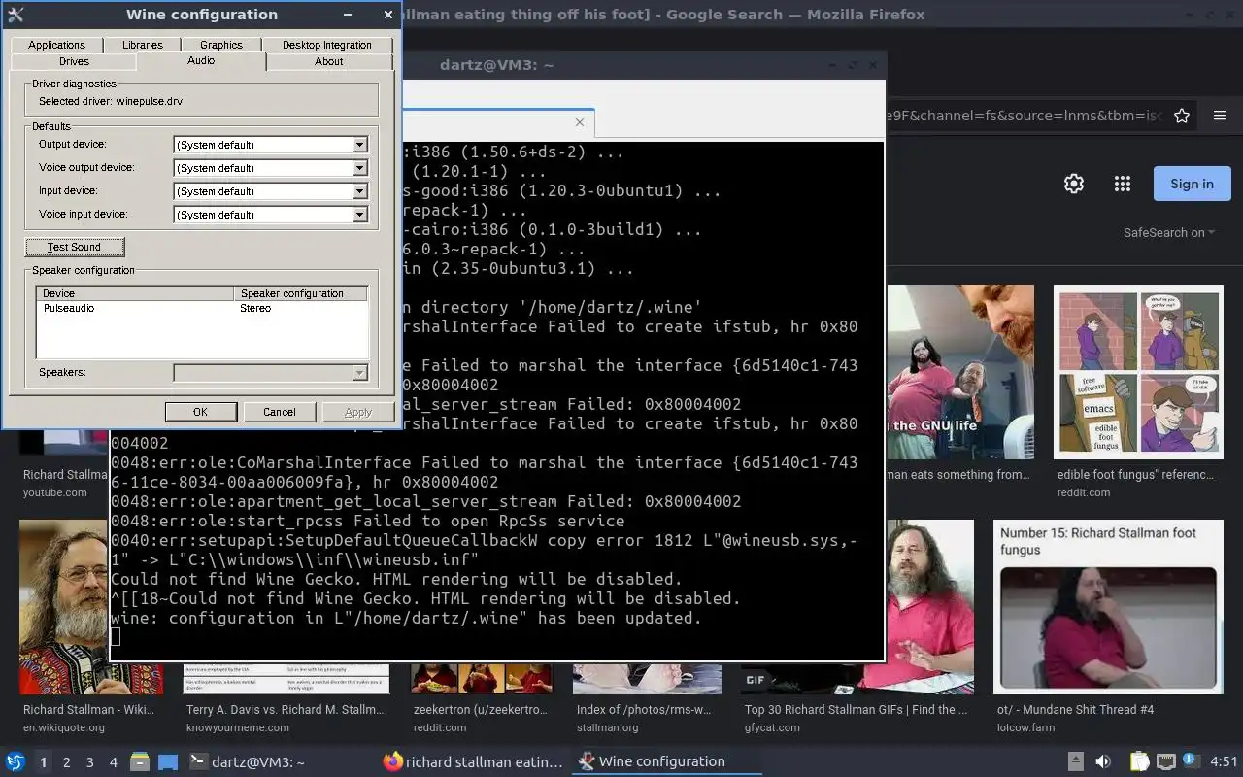Click the Wine icon in the title bar
This screenshot has height=777, width=1243.
(16, 15)
